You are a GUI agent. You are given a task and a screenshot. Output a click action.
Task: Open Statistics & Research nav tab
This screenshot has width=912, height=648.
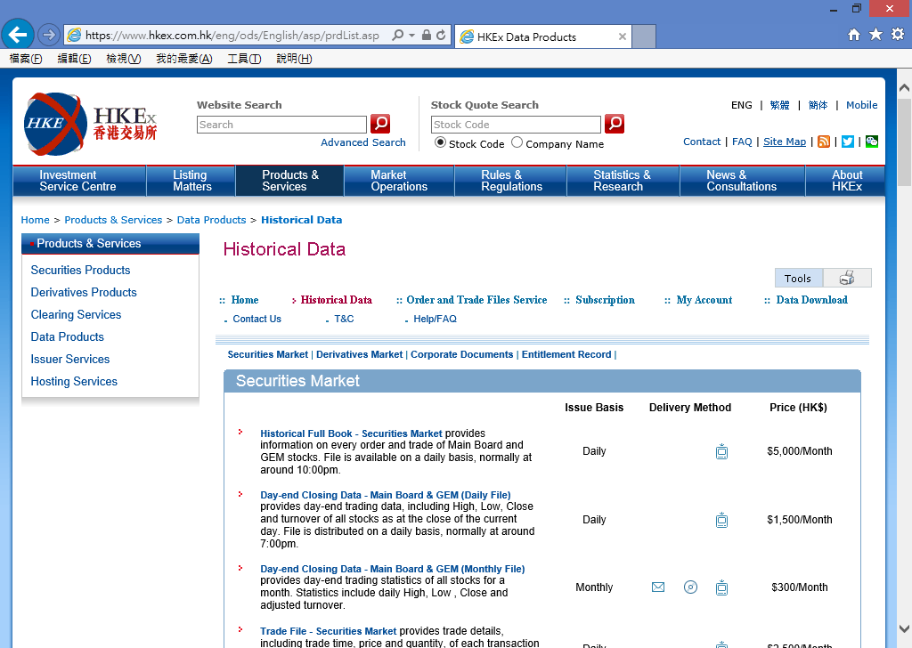(623, 181)
